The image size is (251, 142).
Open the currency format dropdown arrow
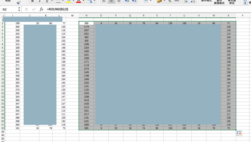point(164,1)
